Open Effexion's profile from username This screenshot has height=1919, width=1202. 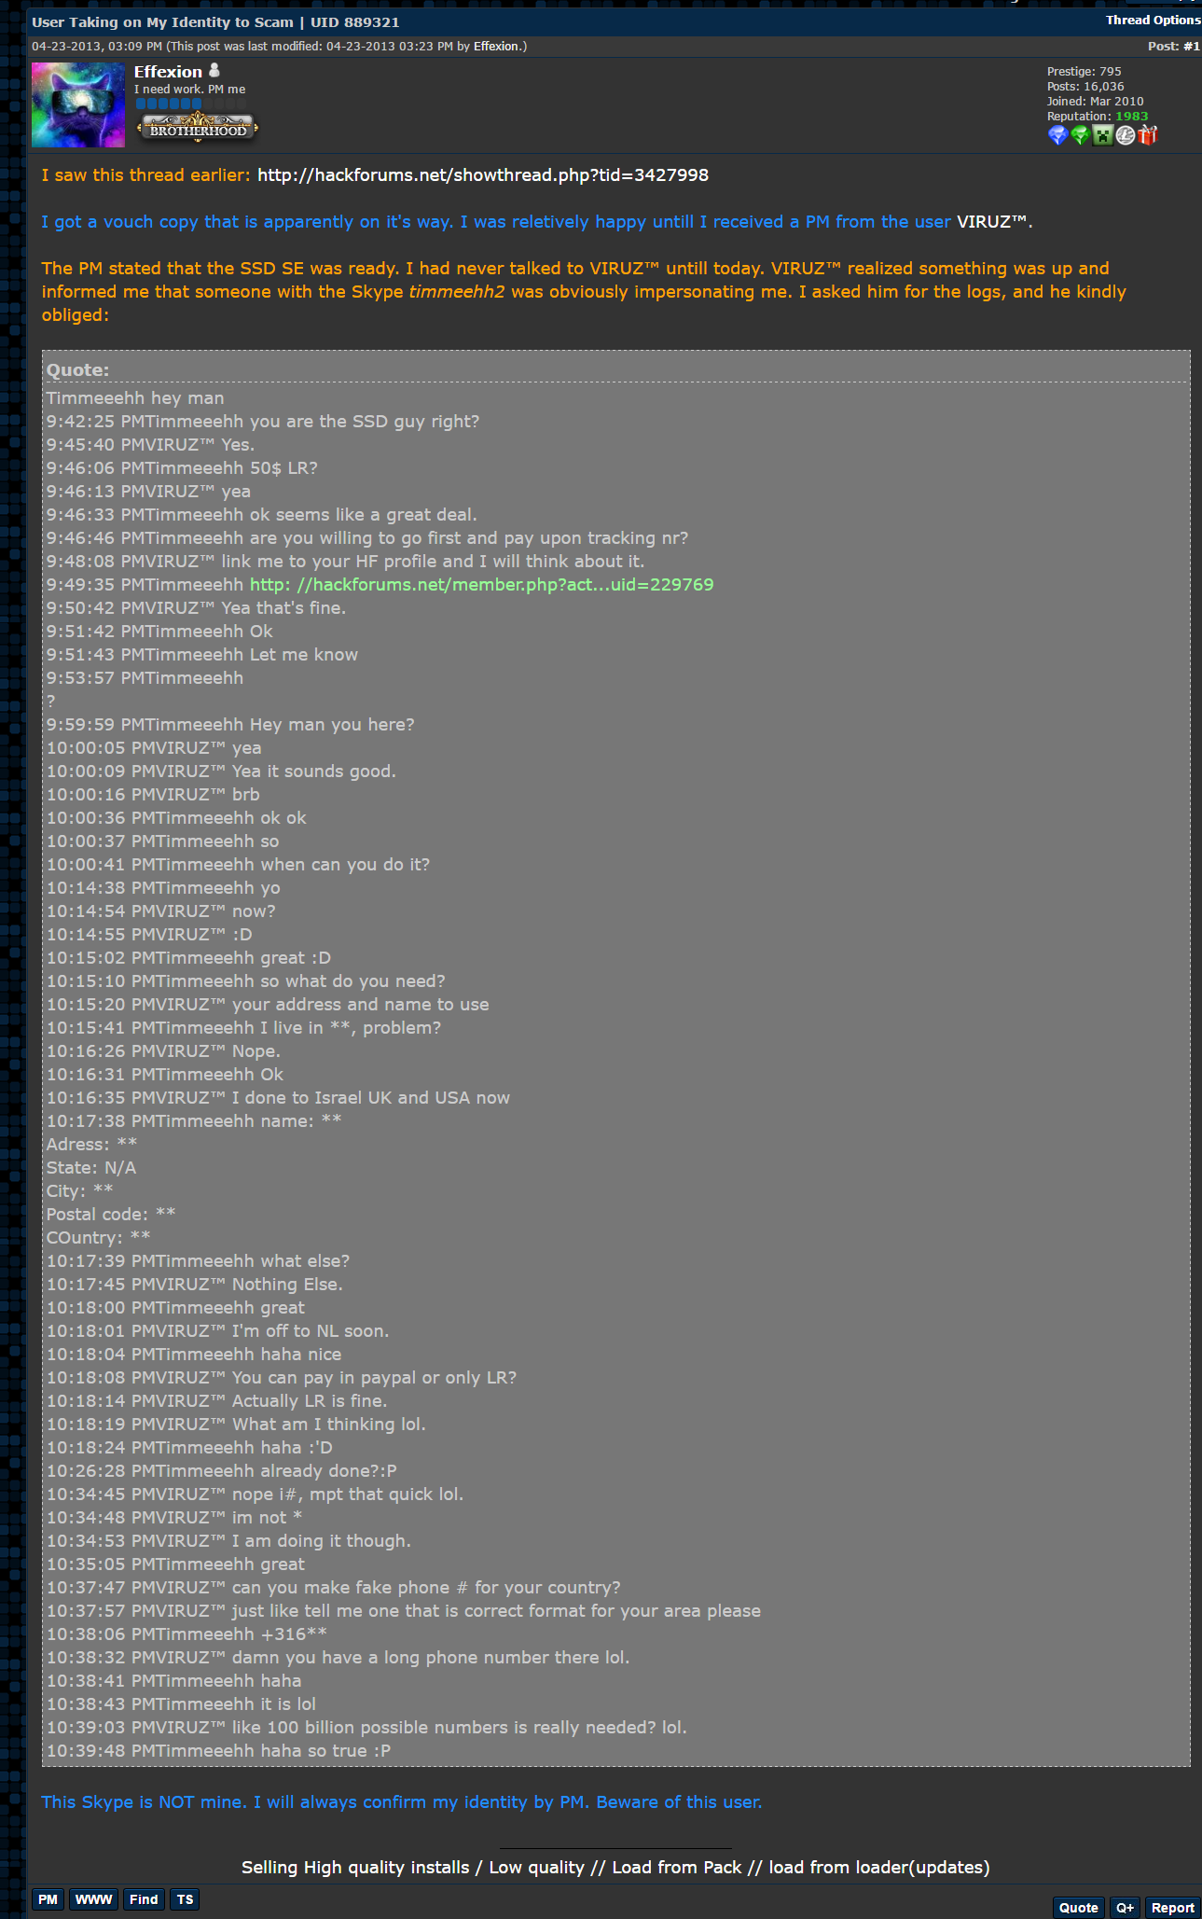[x=168, y=72]
